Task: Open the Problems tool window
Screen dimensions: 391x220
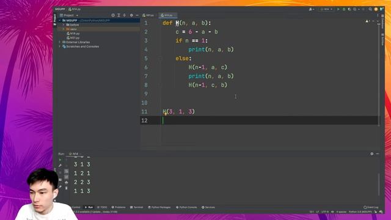Action: (x=119, y=207)
